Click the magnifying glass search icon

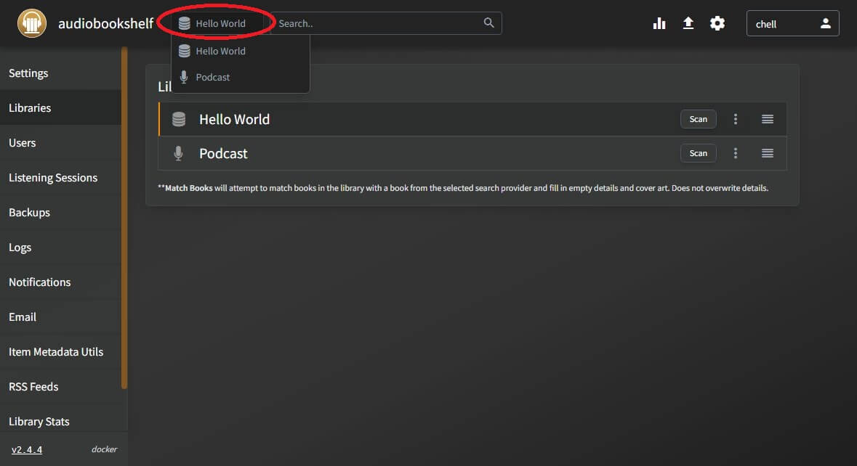tap(488, 23)
